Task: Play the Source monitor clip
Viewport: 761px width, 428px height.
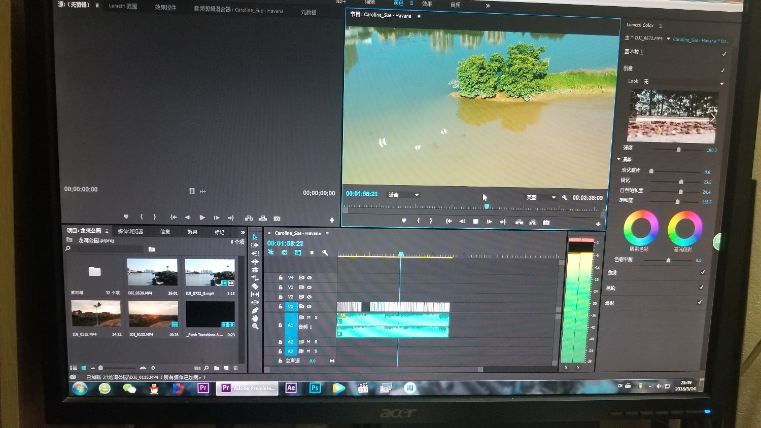Action: 202,218
